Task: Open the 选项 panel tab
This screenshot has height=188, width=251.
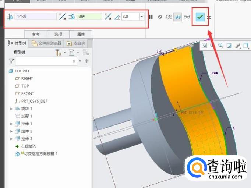Action: tap(58, 34)
